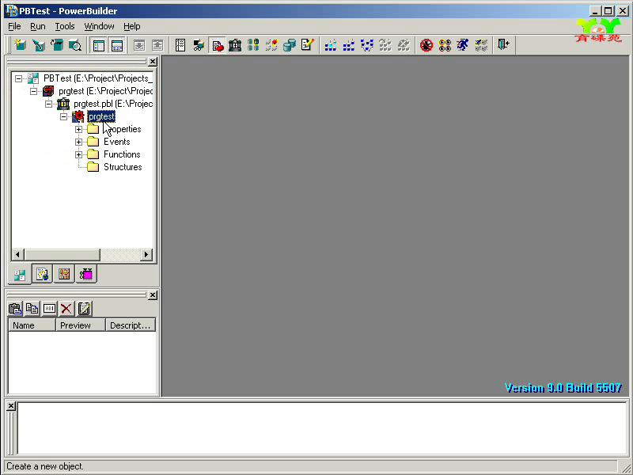Start Incremental Build Workspace icon

coord(331,45)
